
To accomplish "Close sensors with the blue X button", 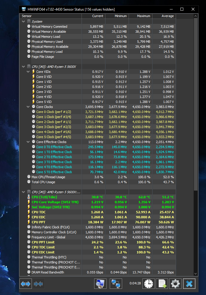I will pos(189,284).
